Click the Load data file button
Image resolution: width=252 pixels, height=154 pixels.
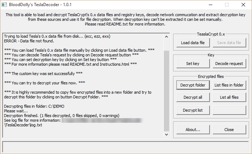pos(193,43)
